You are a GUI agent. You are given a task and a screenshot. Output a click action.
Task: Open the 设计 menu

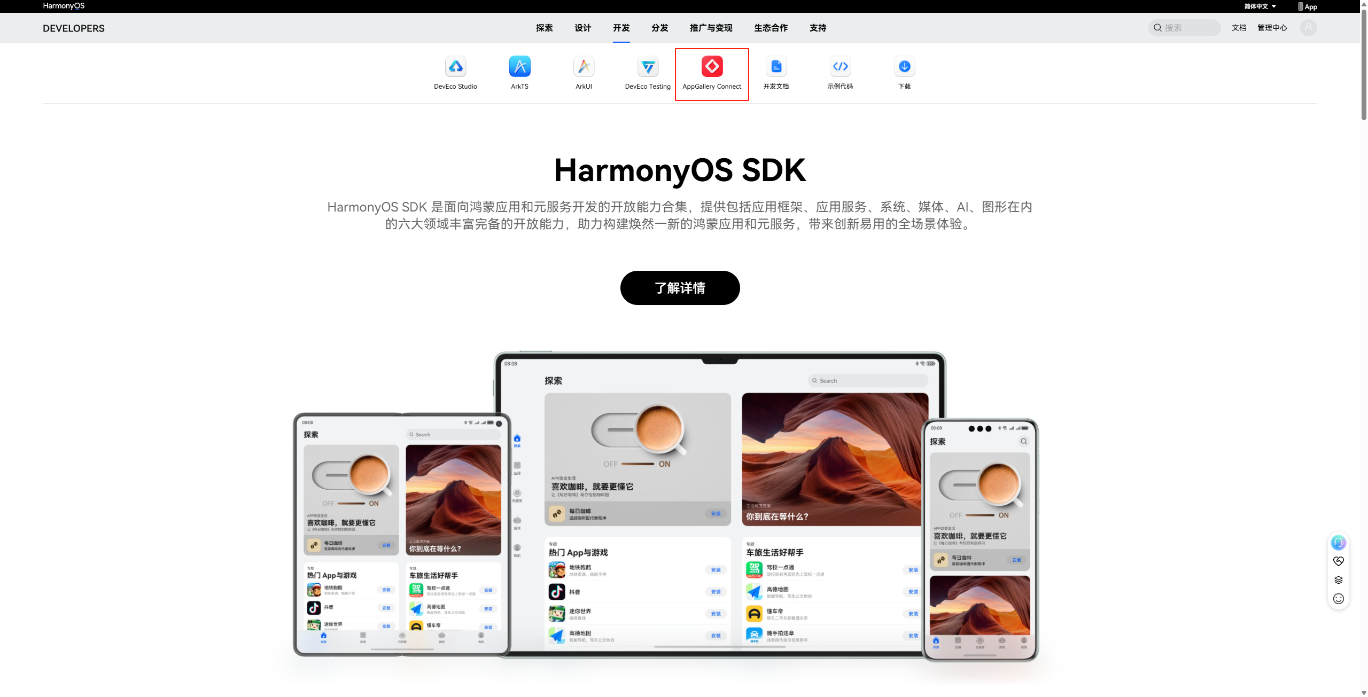pyautogui.click(x=582, y=28)
